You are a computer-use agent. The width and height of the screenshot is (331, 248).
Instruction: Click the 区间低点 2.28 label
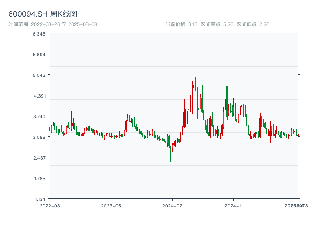[253, 24]
